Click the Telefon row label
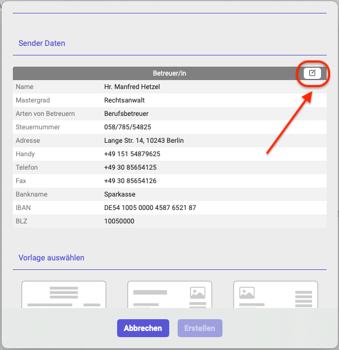 pyautogui.click(x=26, y=167)
